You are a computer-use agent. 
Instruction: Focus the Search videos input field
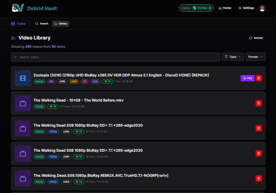(x=116, y=57)
